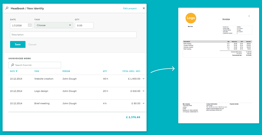Image resolution: width=262 pixels, height=135 pixels.
Task: Open the Task Choose dropdown
Action: (x=54, y=25)
